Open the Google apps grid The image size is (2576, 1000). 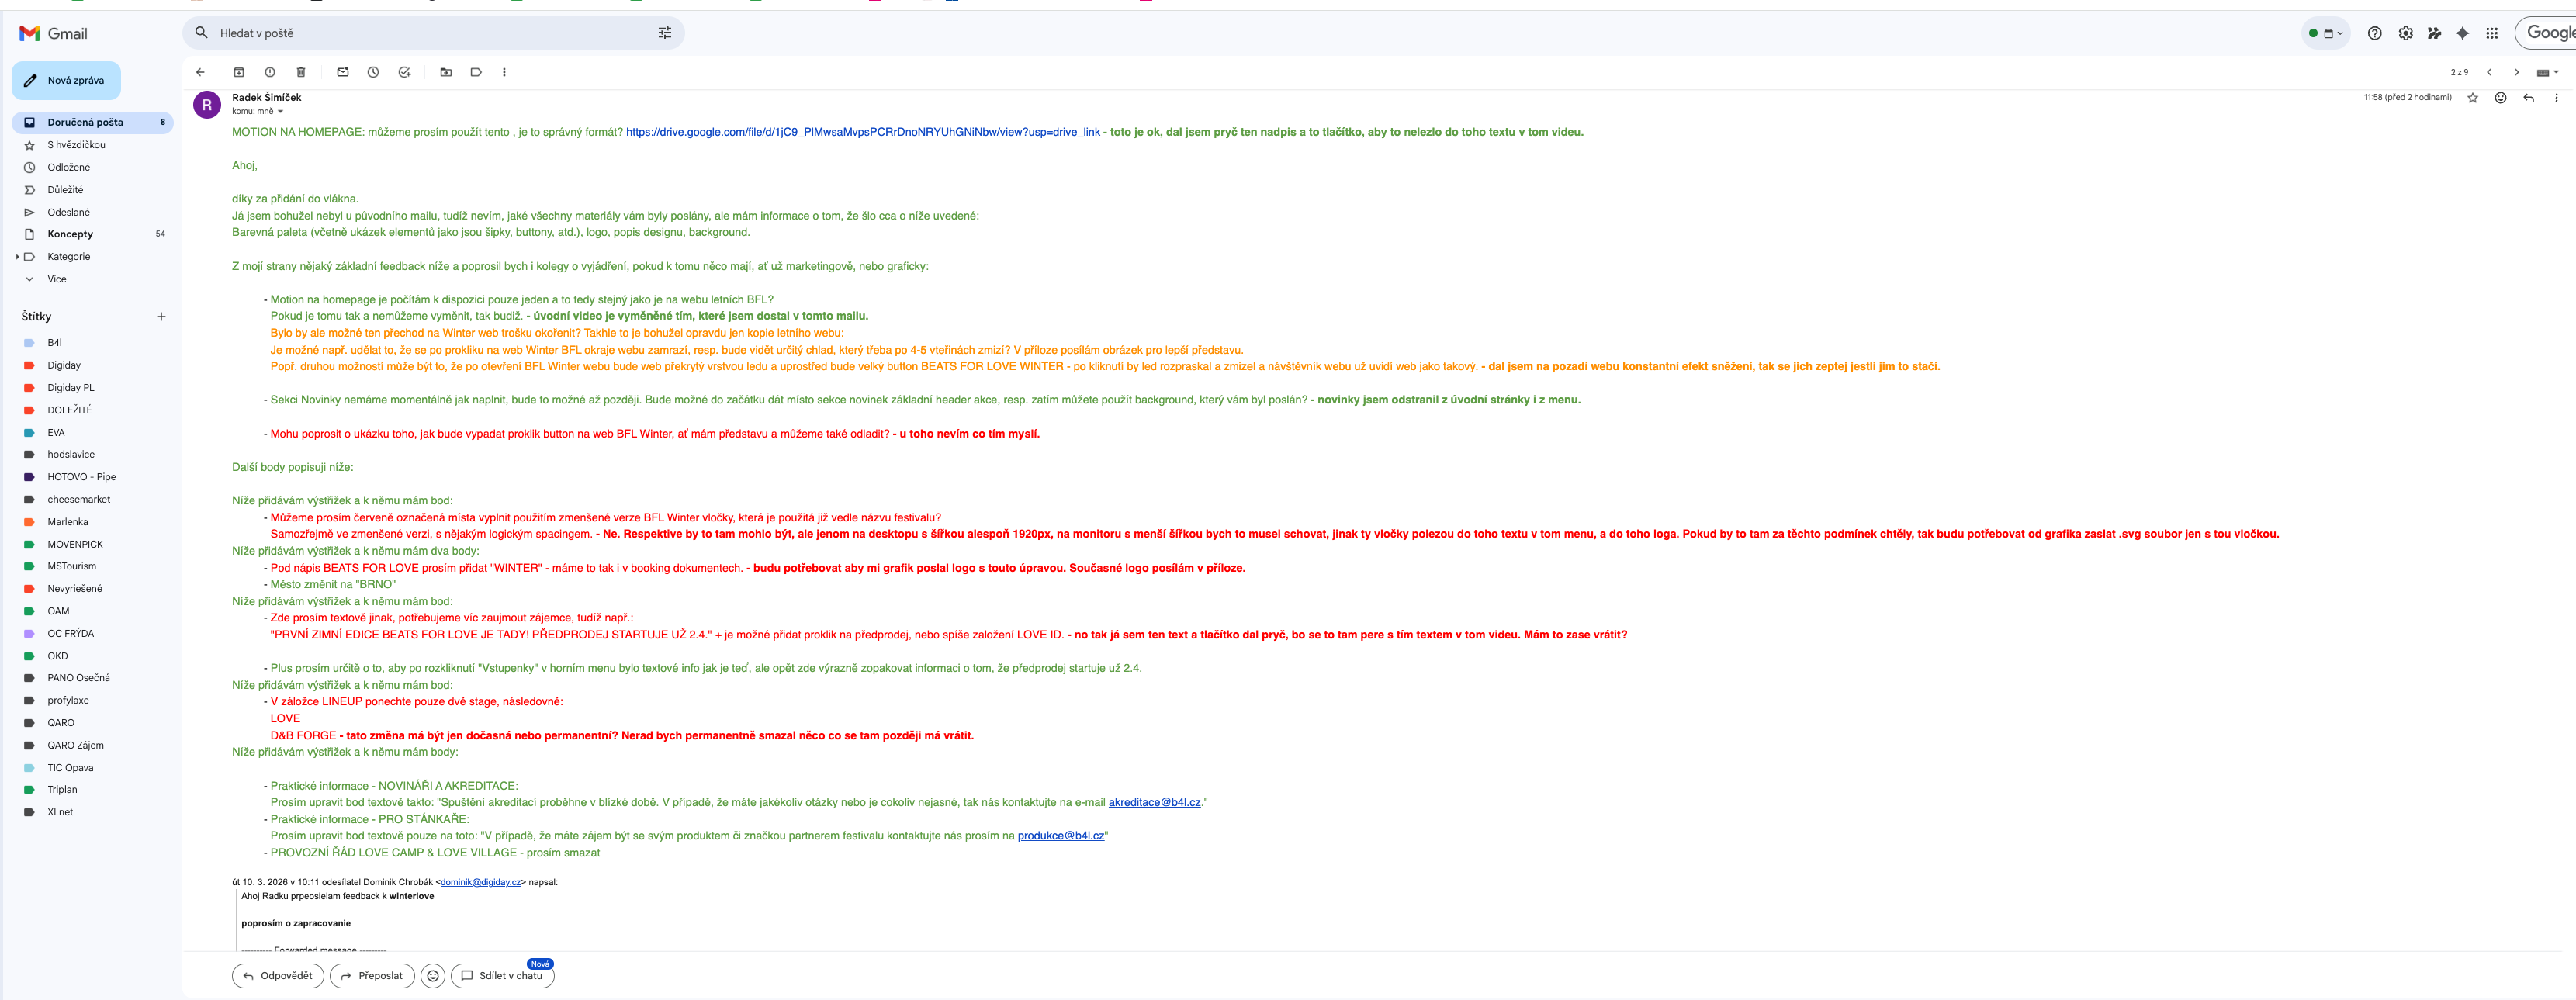tap(2491, 33)
